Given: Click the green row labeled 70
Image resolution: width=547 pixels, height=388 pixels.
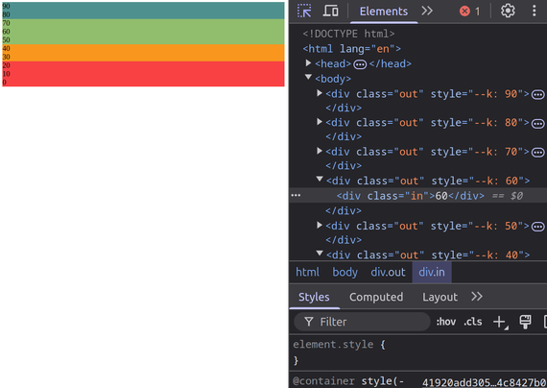Looking at the screenshot, I should 143,23.
